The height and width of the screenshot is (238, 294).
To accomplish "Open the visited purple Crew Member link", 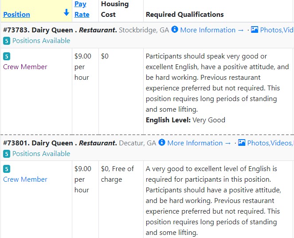I will 25,67.
